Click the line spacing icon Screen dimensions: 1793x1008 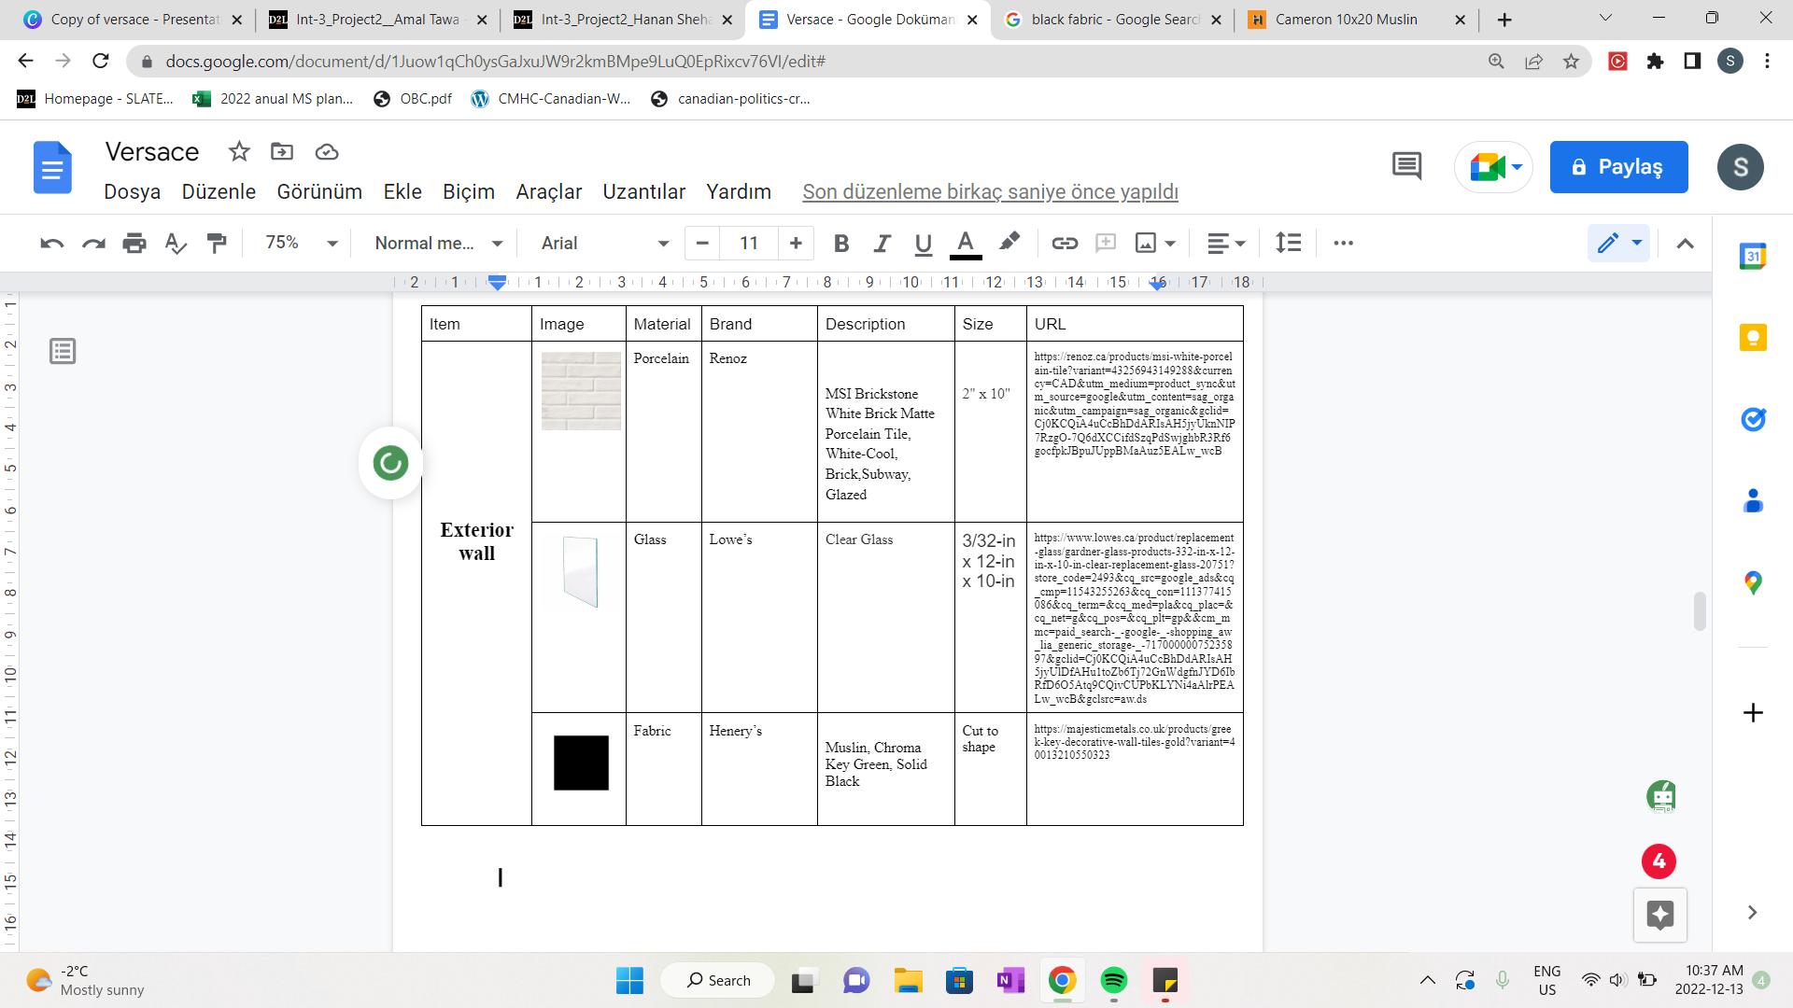point(1288,244)
